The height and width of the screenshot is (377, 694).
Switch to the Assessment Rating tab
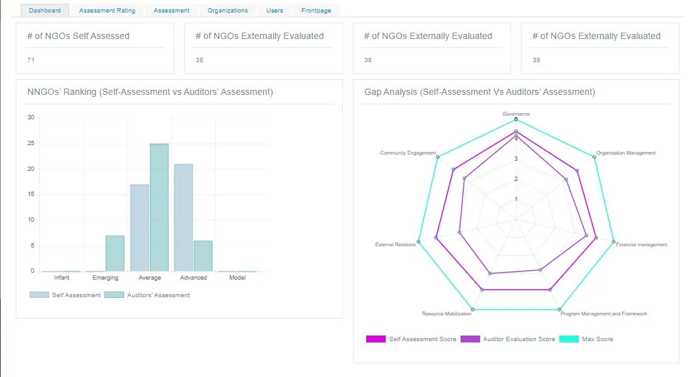click(107, 11)
